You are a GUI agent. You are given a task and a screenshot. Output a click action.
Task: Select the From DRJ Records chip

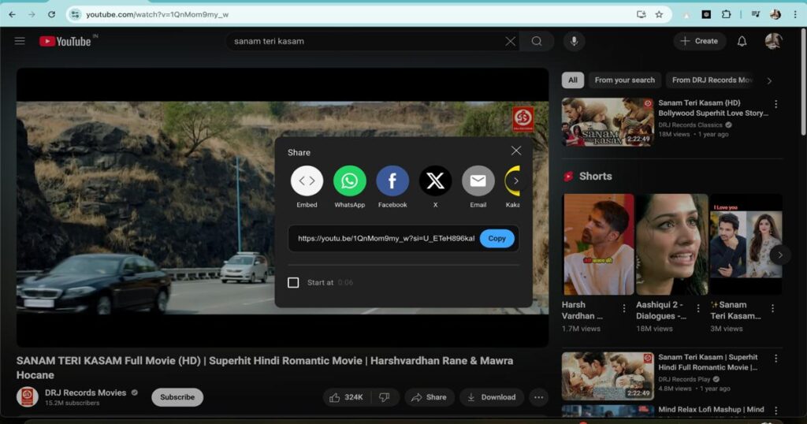(x=712, y=80)
